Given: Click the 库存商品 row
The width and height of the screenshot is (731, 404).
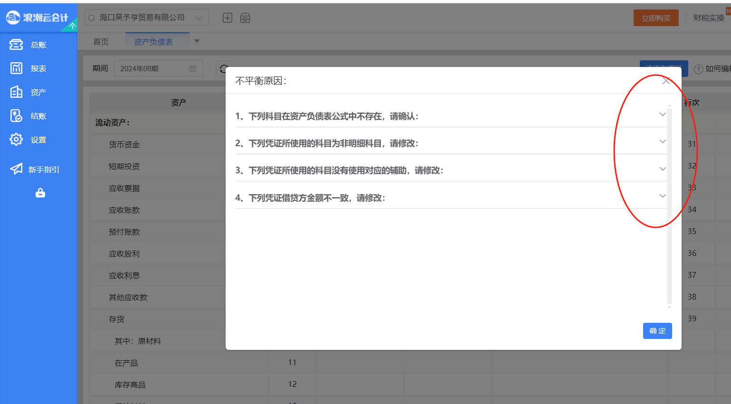Looking at the screenshot, I should (130, 385).
